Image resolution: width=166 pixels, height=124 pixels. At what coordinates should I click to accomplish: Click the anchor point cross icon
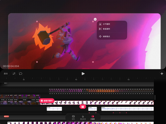point(100,36)
